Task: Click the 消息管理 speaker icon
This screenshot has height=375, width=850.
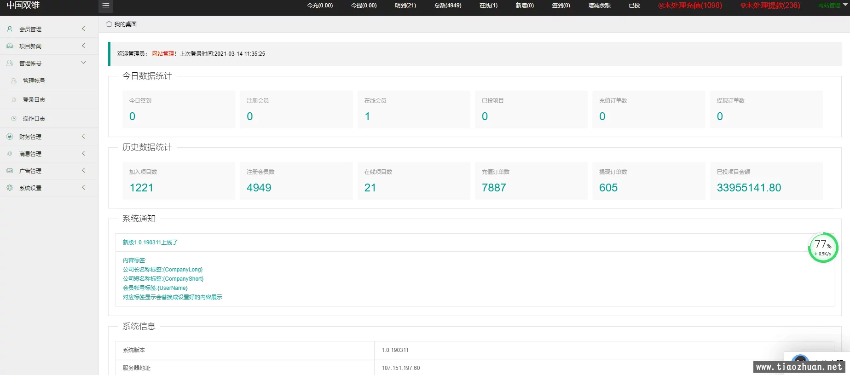Action: click(10, 154)
